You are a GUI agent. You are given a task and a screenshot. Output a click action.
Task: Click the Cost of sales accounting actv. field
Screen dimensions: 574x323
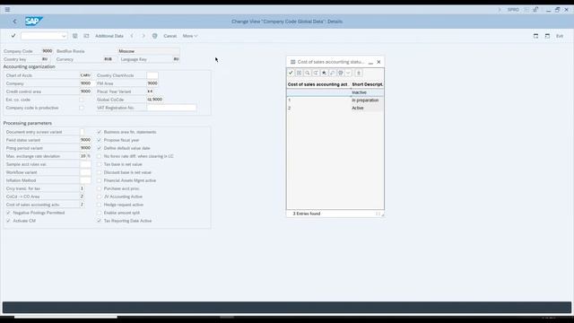tap(82, 205)
